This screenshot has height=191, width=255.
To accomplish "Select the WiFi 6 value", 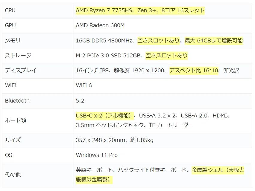I will [84, 85].
